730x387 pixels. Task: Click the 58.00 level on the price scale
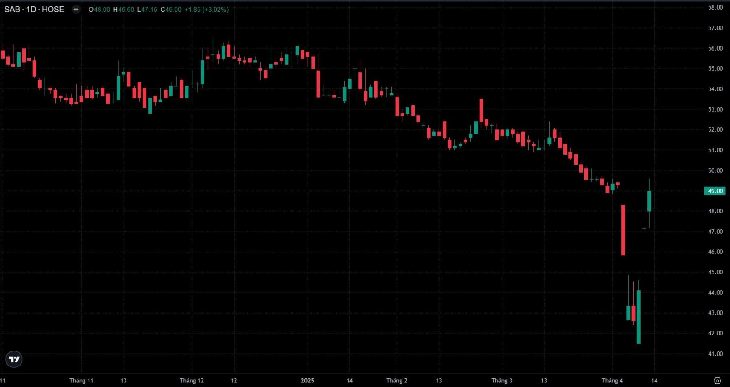pos(715,7)
